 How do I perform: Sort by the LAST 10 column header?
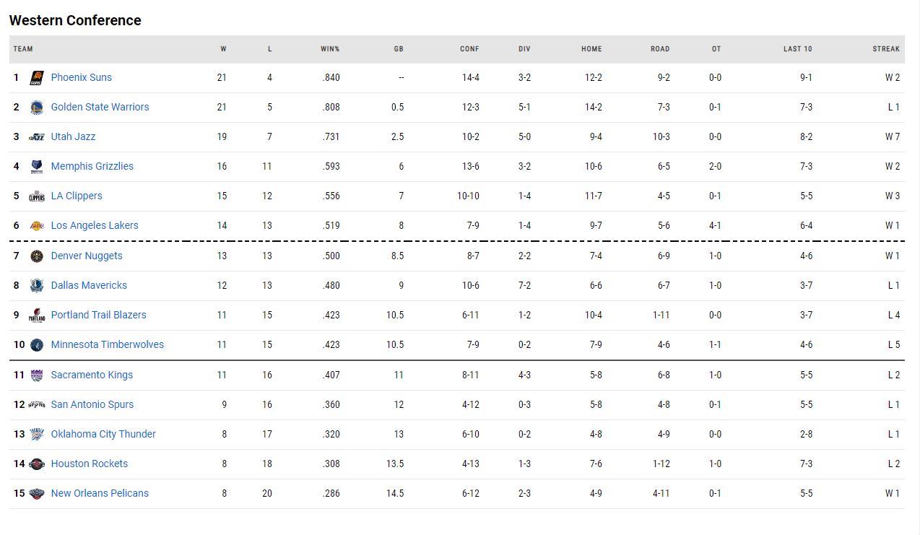797,49
